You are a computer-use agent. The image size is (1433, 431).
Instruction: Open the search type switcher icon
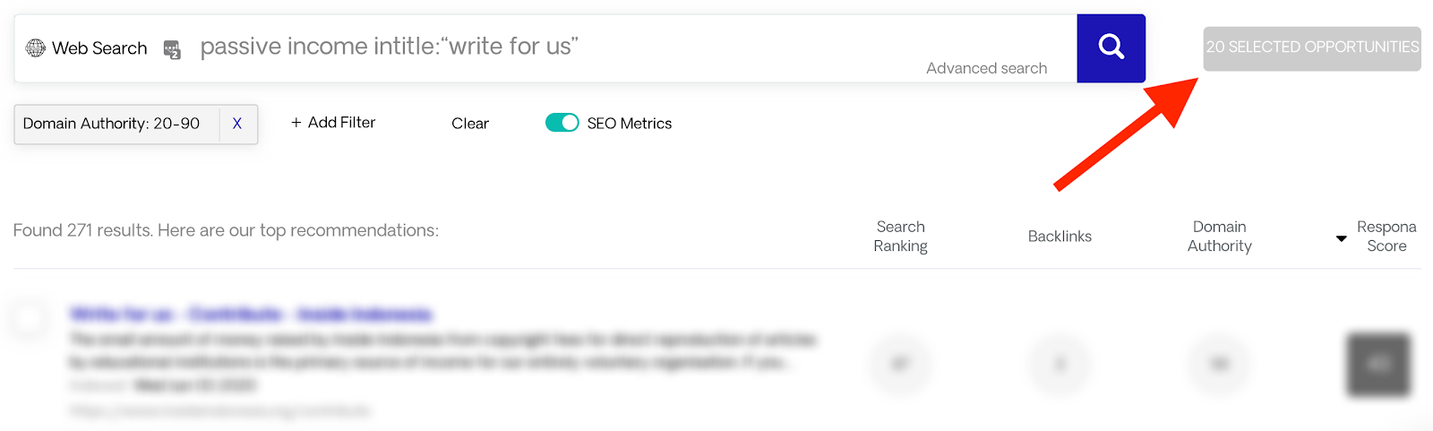coord(172,49)
